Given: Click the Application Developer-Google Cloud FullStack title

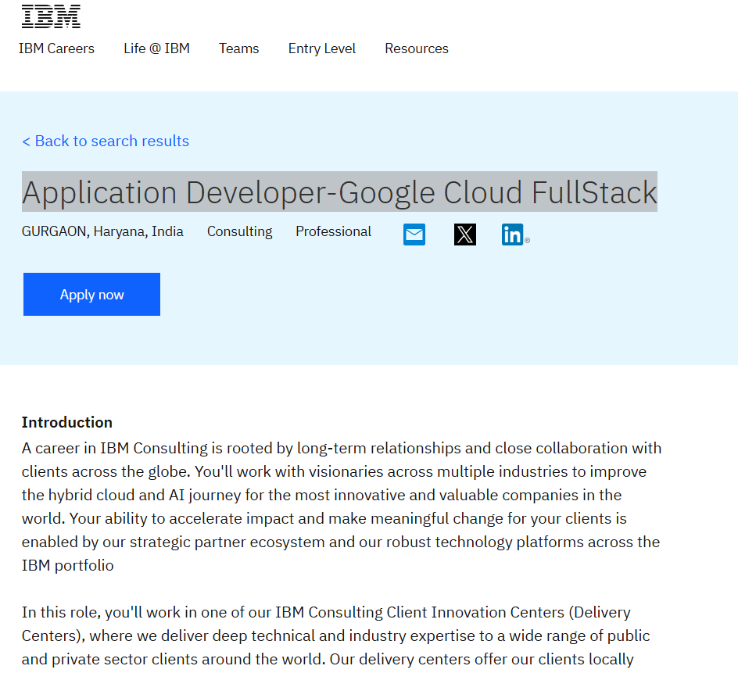Looking at the screenshot, I should [x=339, y=192].
